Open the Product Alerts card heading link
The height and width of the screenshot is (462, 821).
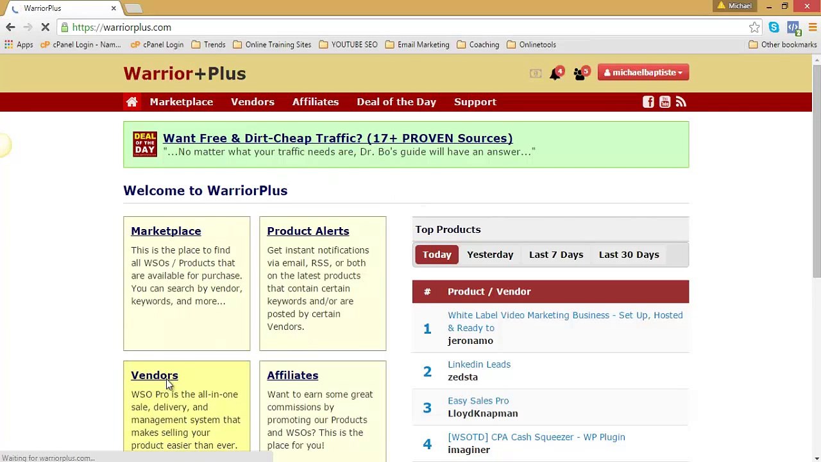[x=308, y=231]
